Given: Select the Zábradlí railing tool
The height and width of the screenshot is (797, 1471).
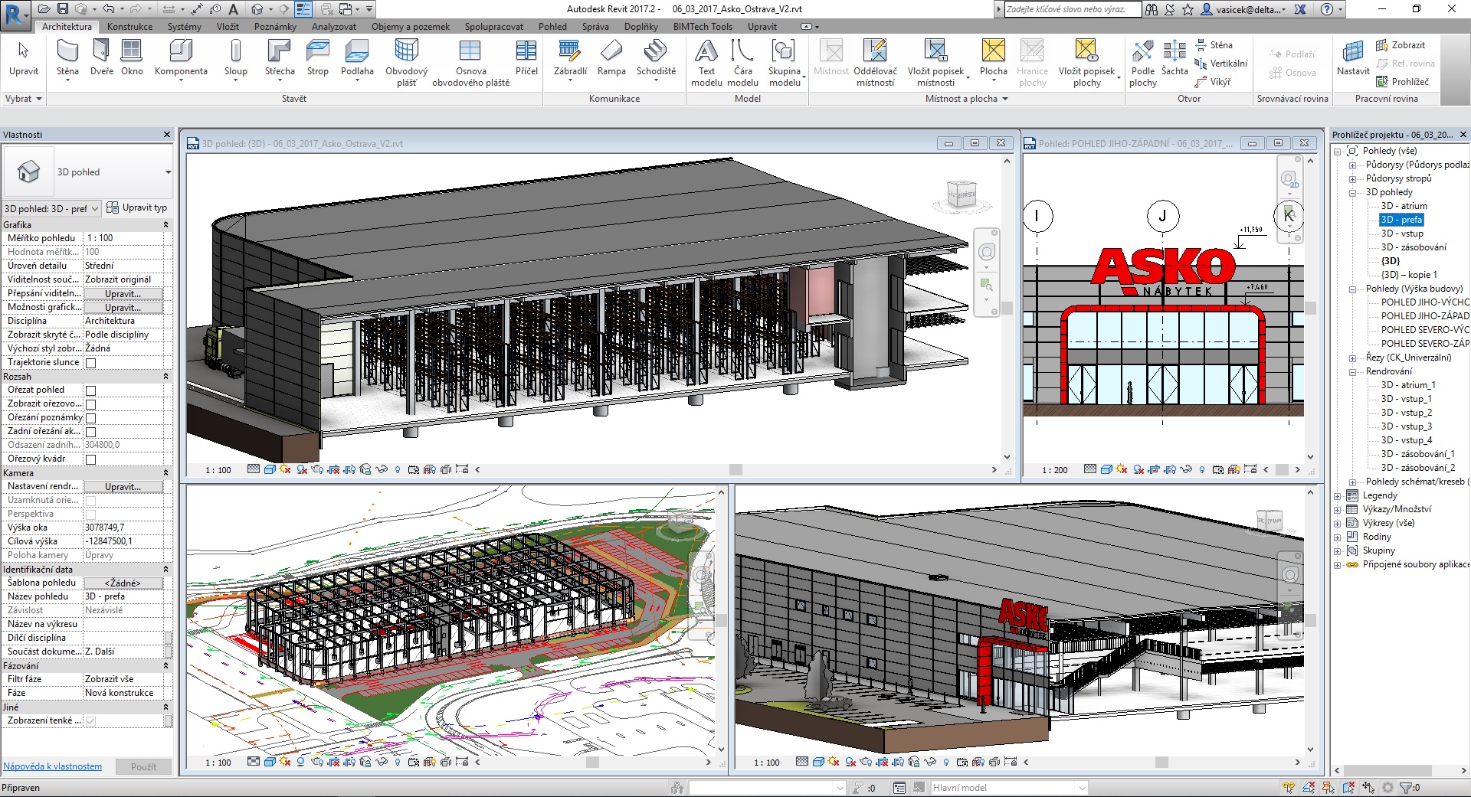Looking at the screenshot, I should click(570, 58).
